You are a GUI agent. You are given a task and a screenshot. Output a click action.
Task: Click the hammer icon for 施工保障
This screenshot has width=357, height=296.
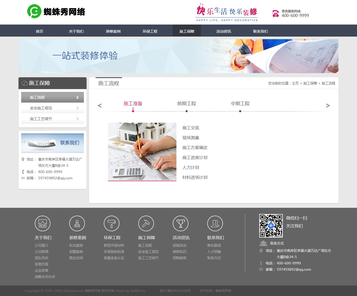pos(146,224)
